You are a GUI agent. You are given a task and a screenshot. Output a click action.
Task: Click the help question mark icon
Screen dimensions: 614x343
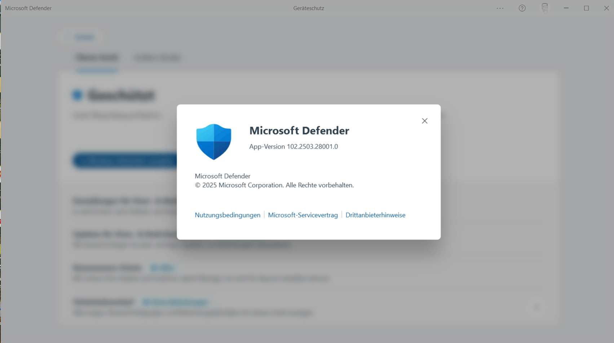click(522, 8)
